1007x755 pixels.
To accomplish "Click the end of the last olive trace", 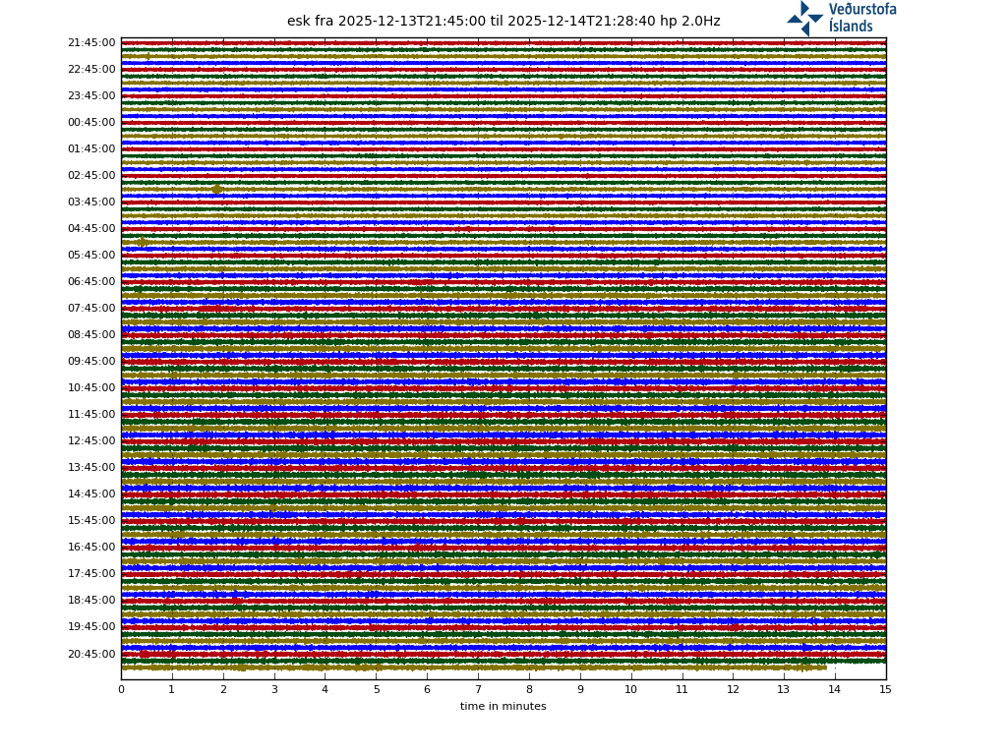I will [825, 668].
